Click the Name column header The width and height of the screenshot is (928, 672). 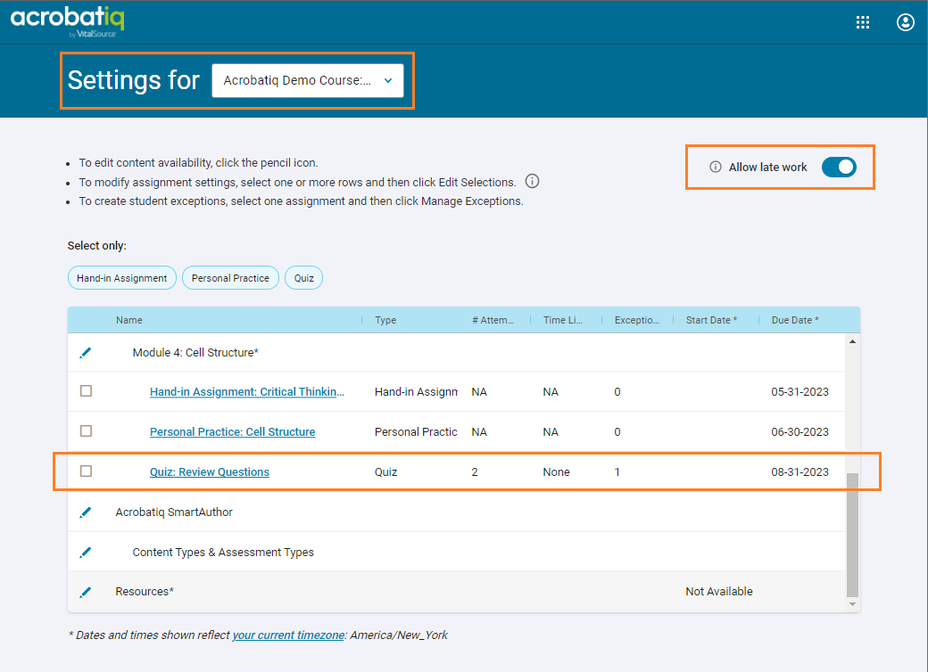pos(129,320)
